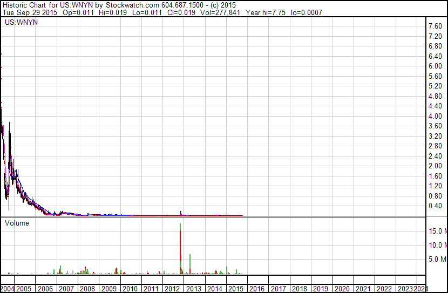This screenshot has height=293, width=448.
Task: Click the 2.80 price axis value
Action: click(x=435, y=146)
